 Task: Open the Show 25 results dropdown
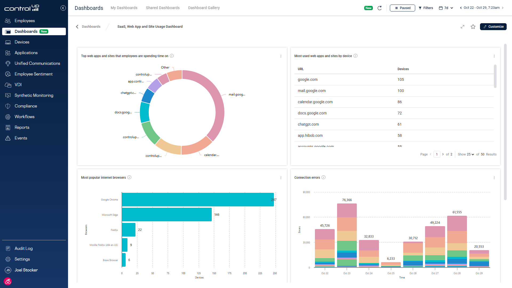click(x=466, y=154)
